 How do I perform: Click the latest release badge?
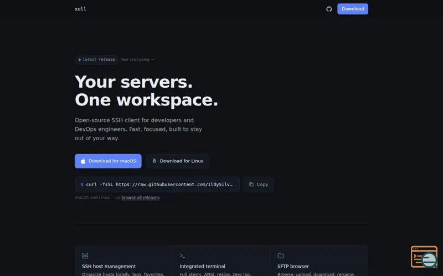pos(96,60)
